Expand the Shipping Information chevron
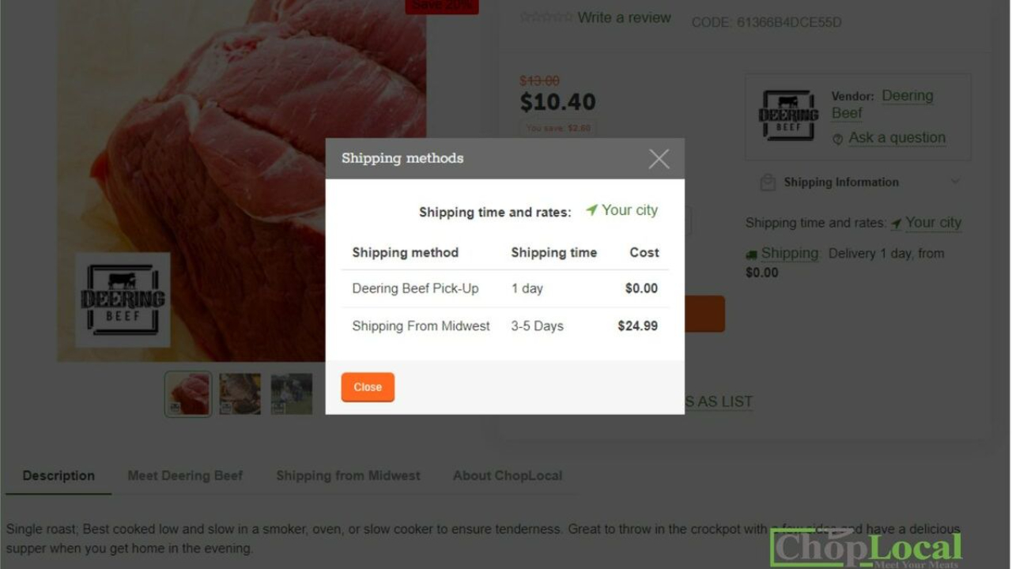1012x569 pixels. tap(955, 182)
